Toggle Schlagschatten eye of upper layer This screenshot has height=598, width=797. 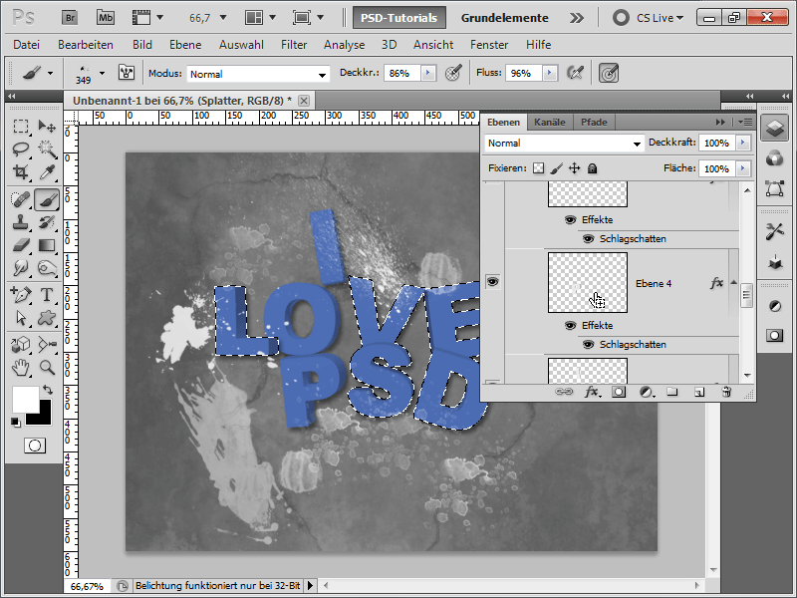tap(588, 238)
